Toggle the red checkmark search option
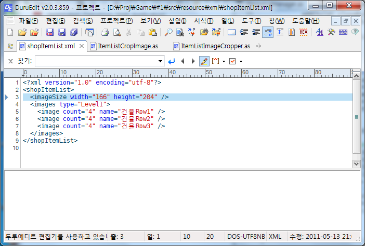The image size is (365, 246). click(x=232, y=61)
